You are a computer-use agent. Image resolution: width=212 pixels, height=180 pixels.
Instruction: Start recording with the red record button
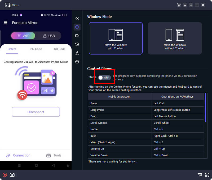click(5, 175)
